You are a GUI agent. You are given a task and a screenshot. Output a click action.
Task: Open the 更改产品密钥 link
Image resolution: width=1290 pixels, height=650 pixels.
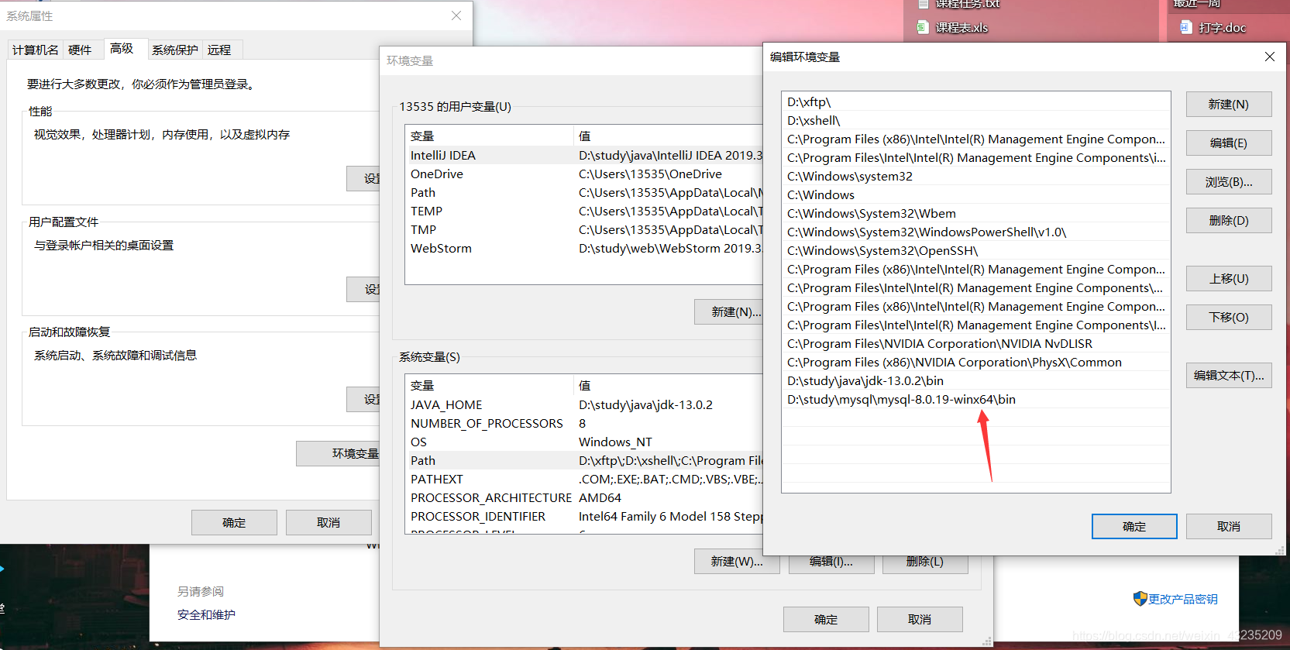click(x=1183, y=600)
